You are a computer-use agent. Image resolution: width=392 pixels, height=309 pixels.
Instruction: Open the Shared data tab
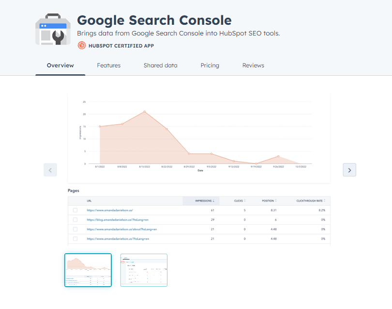(161, 65)
